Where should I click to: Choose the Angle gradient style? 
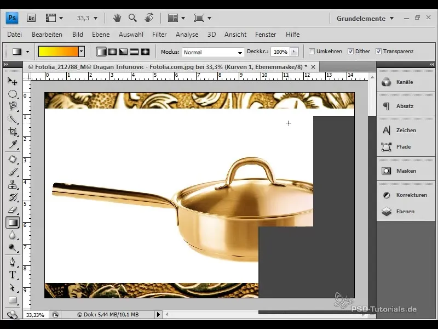123,52
